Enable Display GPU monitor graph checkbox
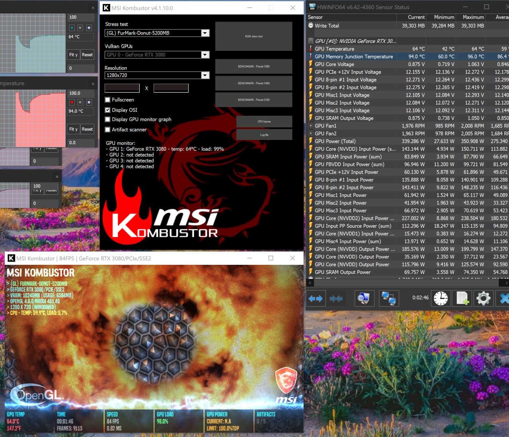This screenshot has height=437, width=509. pos(107,119)
